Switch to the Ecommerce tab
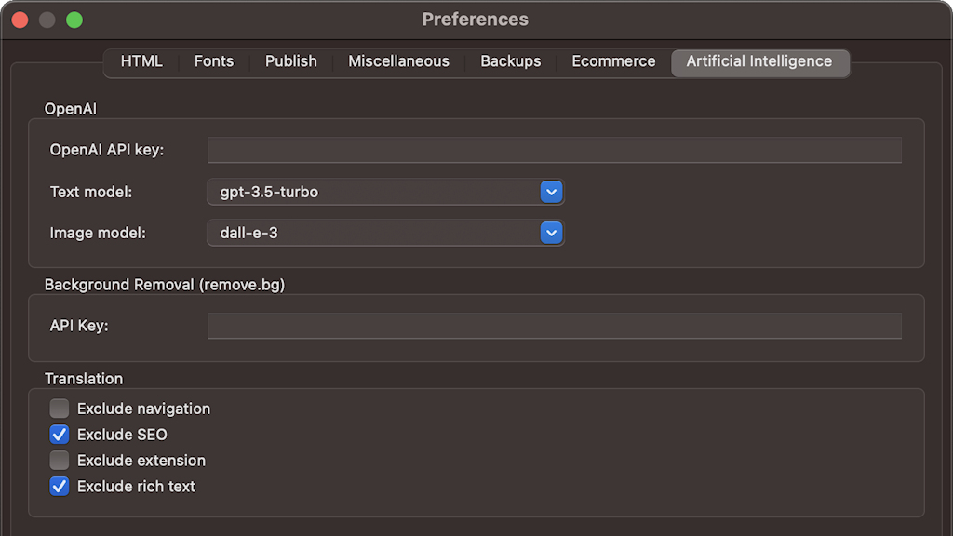The image size is (953, 536). [613, 61]
